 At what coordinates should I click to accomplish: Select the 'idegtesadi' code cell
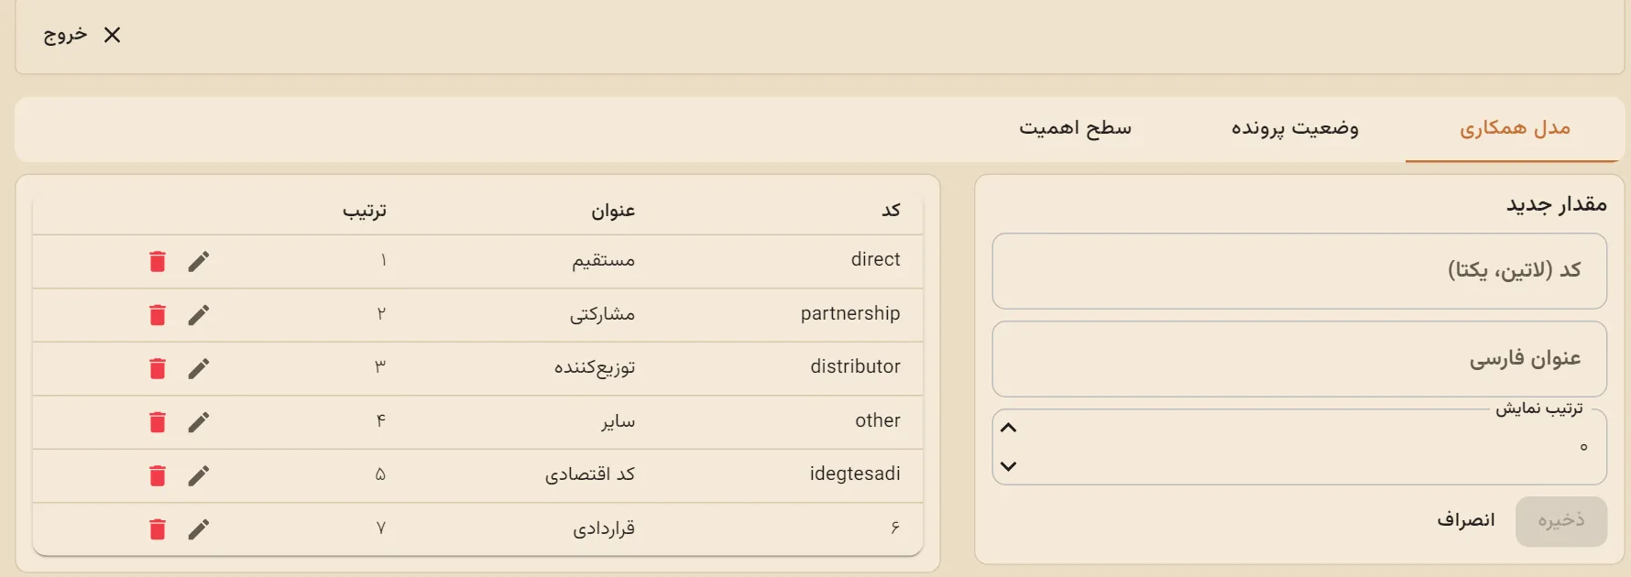coord(855,474)
